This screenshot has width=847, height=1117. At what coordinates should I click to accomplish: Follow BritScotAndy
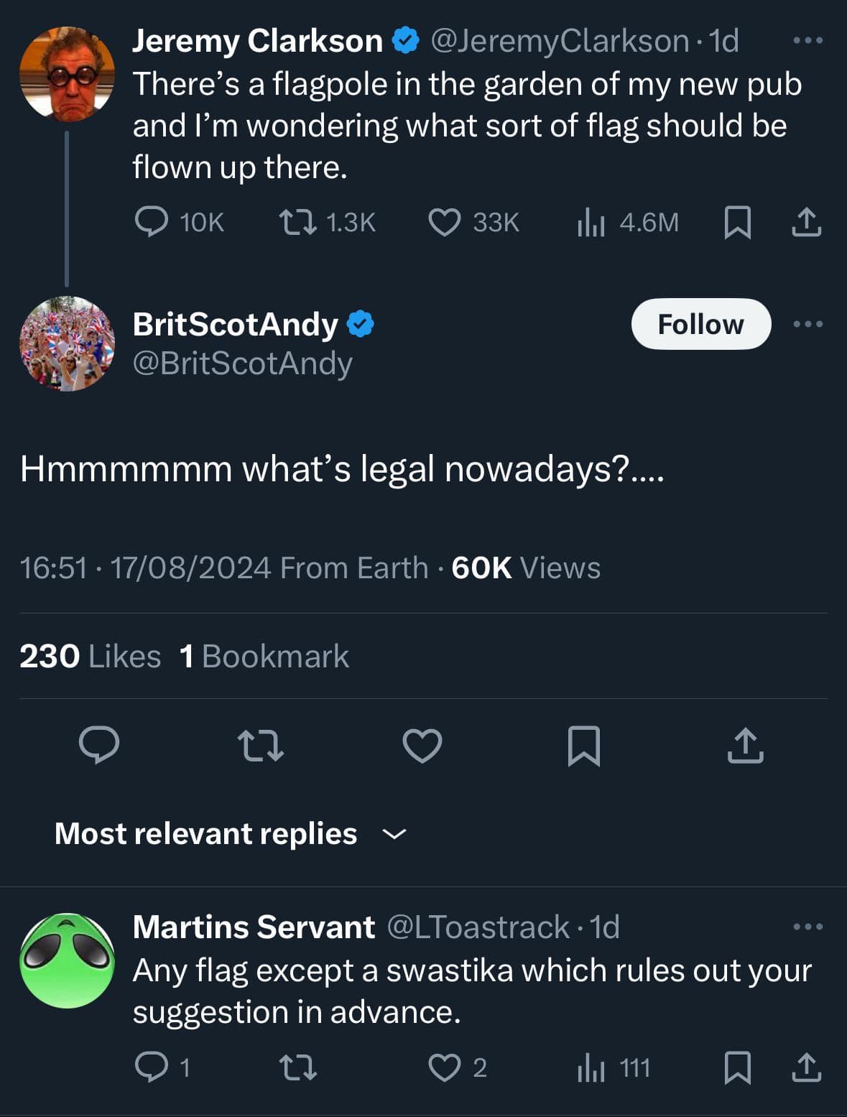click(x=700, y=324)
